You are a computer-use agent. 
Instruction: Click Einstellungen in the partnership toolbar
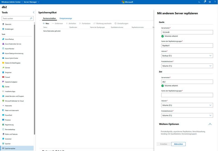tap(121, 23)
